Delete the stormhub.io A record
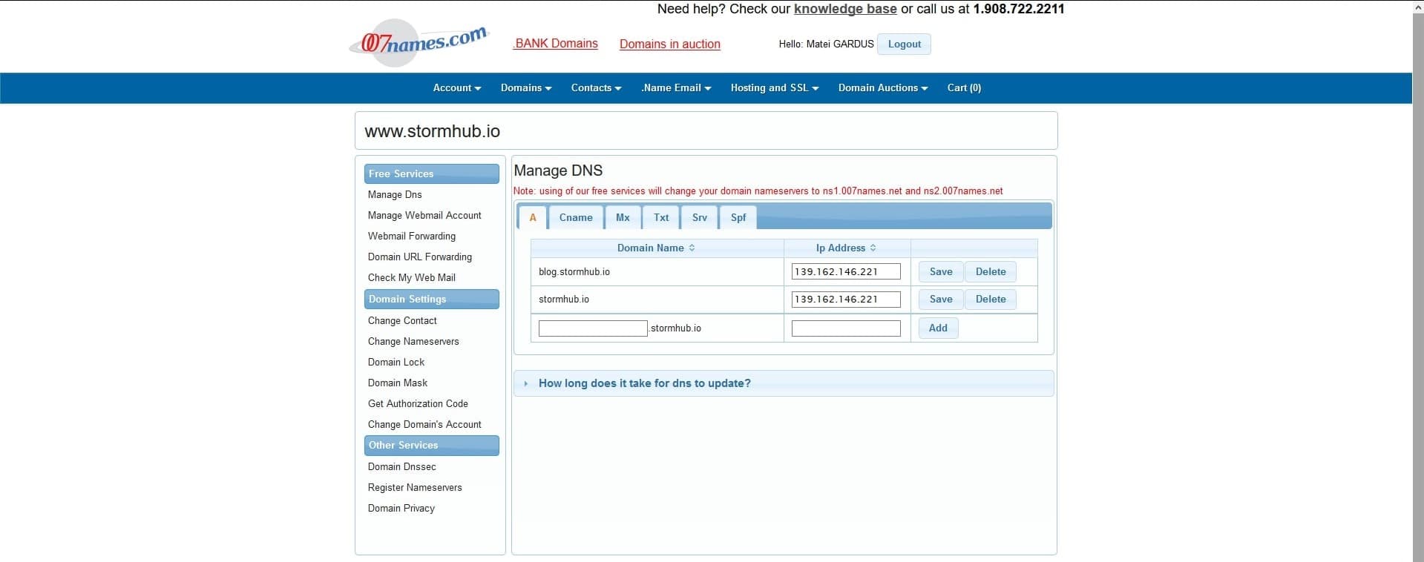 tap(991, 299)
